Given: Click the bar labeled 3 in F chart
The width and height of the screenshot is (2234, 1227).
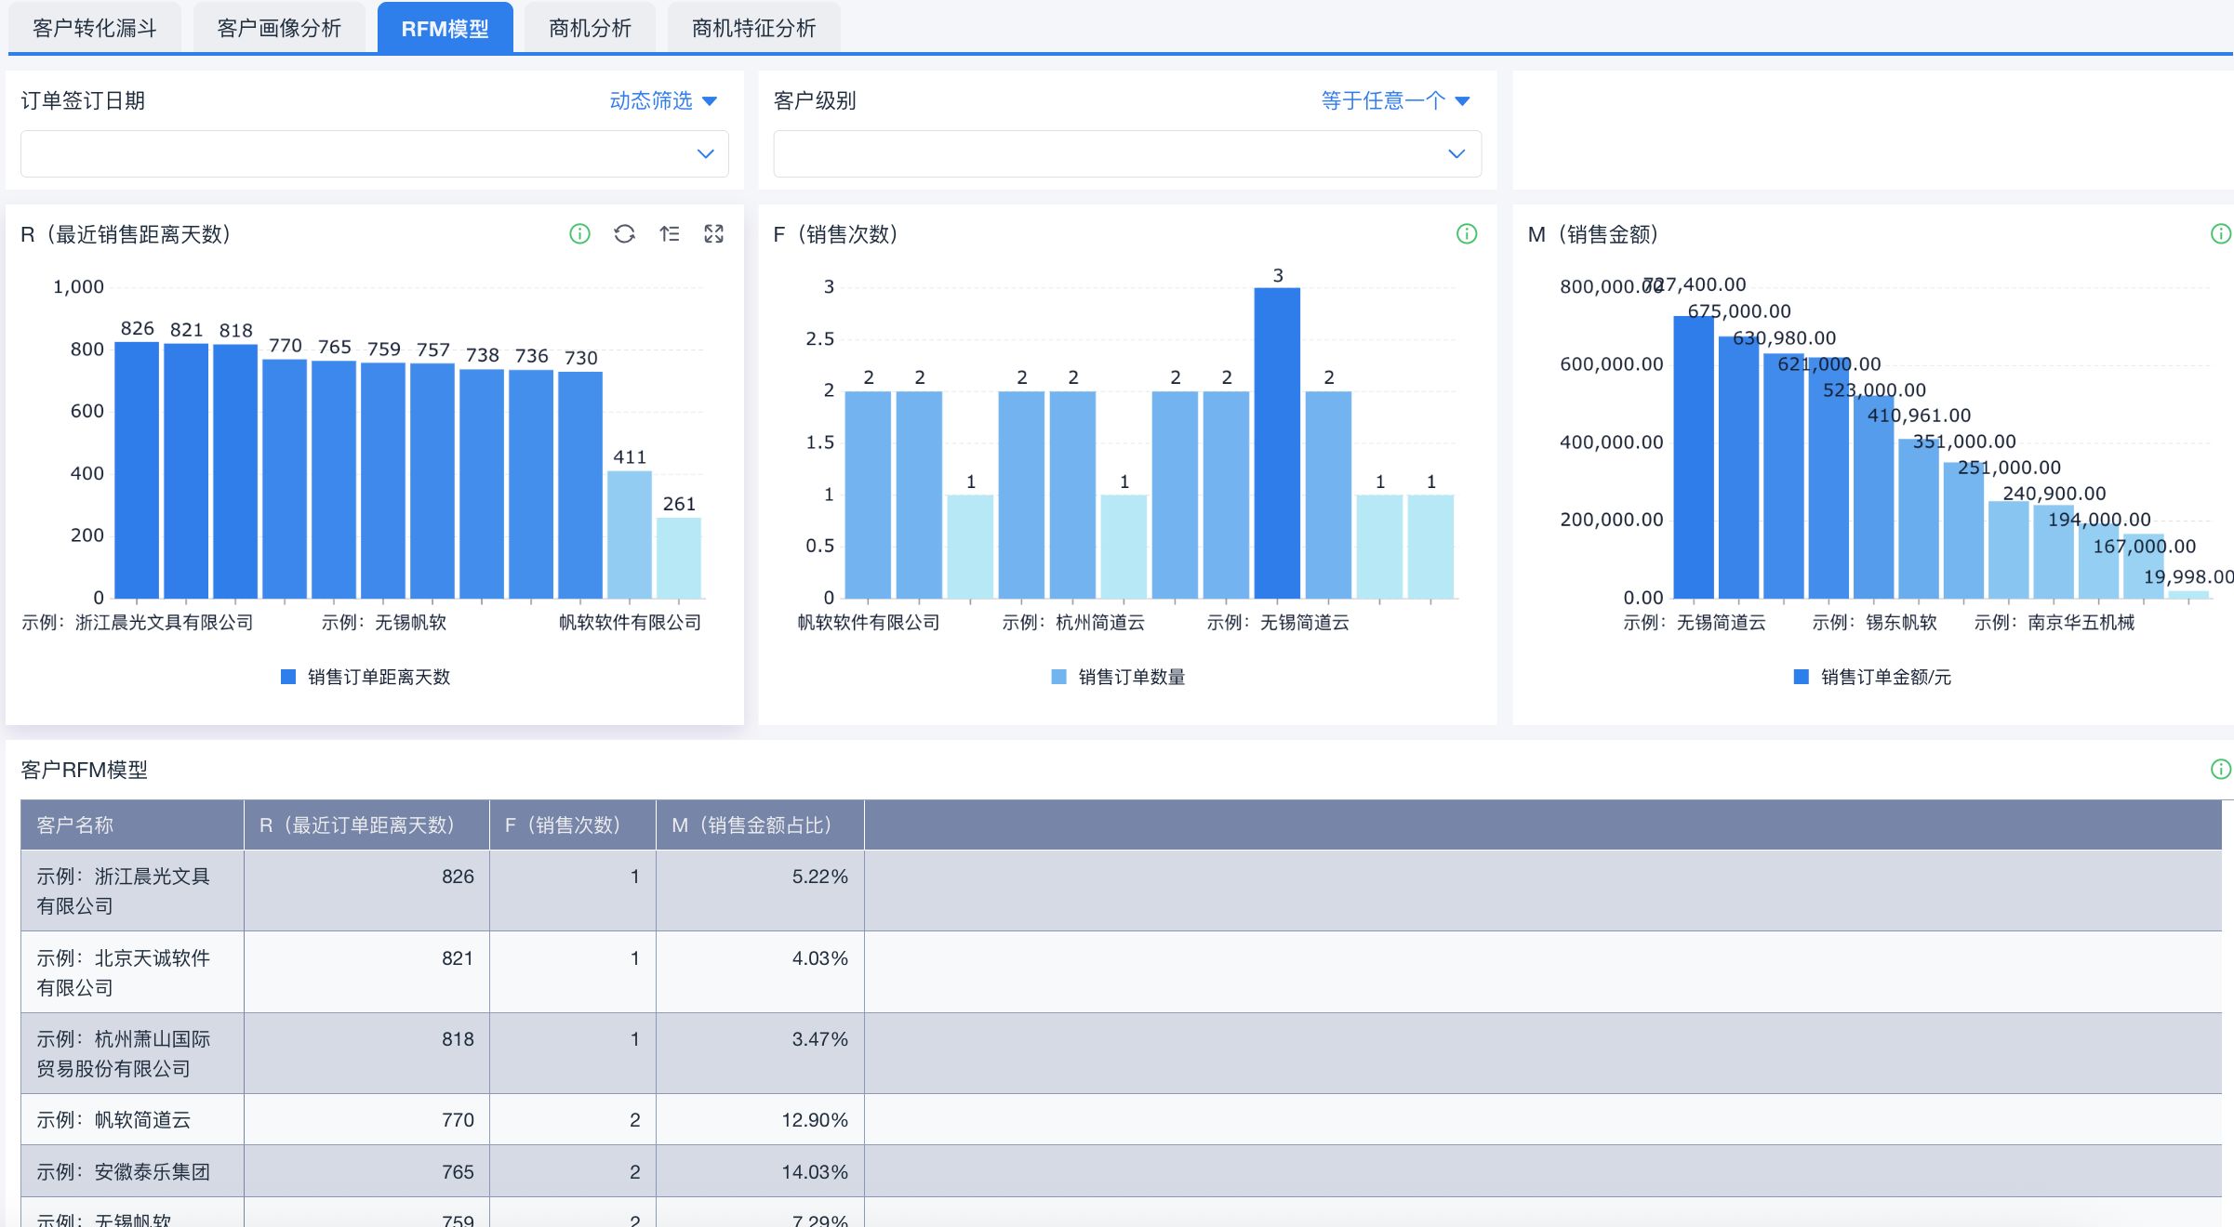Looking at the screenshot, I should click(x=1277, y=443).
